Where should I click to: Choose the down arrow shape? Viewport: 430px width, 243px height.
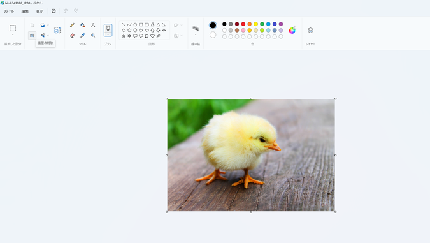(158, 30)
